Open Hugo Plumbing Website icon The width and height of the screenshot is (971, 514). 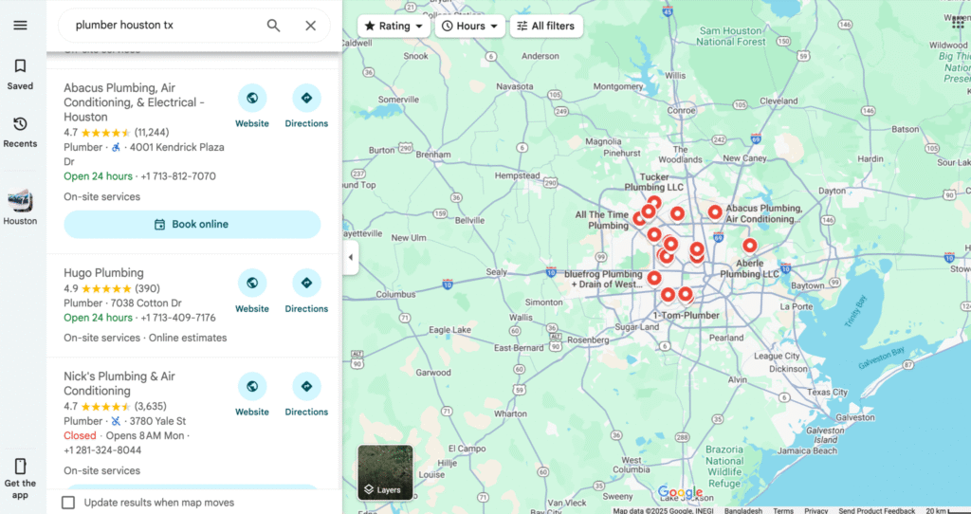point(252,283)
